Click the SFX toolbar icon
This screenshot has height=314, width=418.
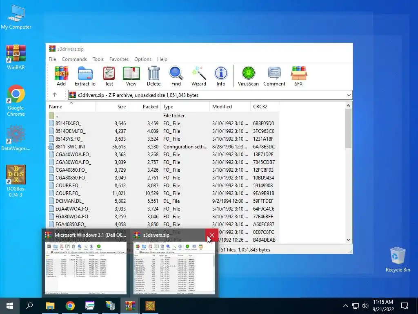[x=298, y=76]
